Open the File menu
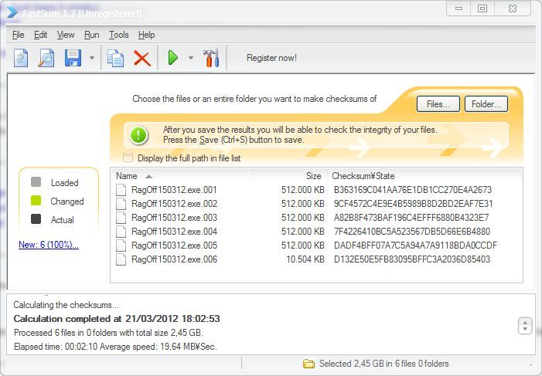542x376 pixels. click(19, 35)
